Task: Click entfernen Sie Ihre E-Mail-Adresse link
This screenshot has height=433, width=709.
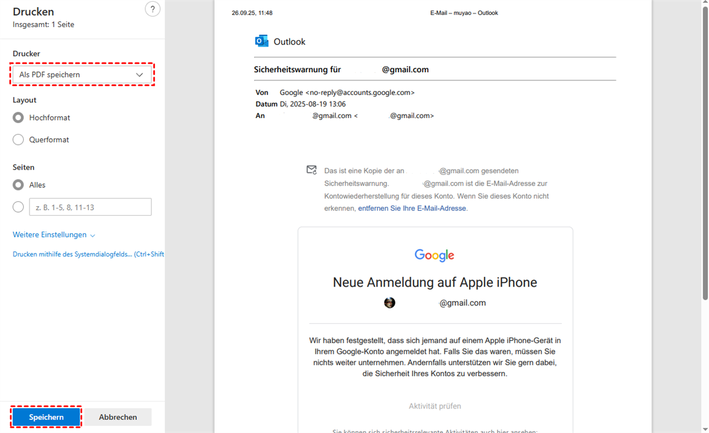Action: pyautogui.click(x=412, y=209)
